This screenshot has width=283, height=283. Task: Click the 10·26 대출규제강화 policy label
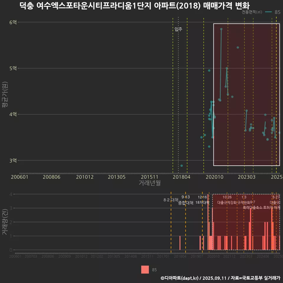[x=227, y=200]
